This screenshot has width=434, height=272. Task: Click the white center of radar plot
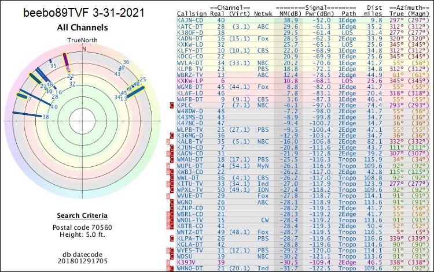[x=84, y=120]
